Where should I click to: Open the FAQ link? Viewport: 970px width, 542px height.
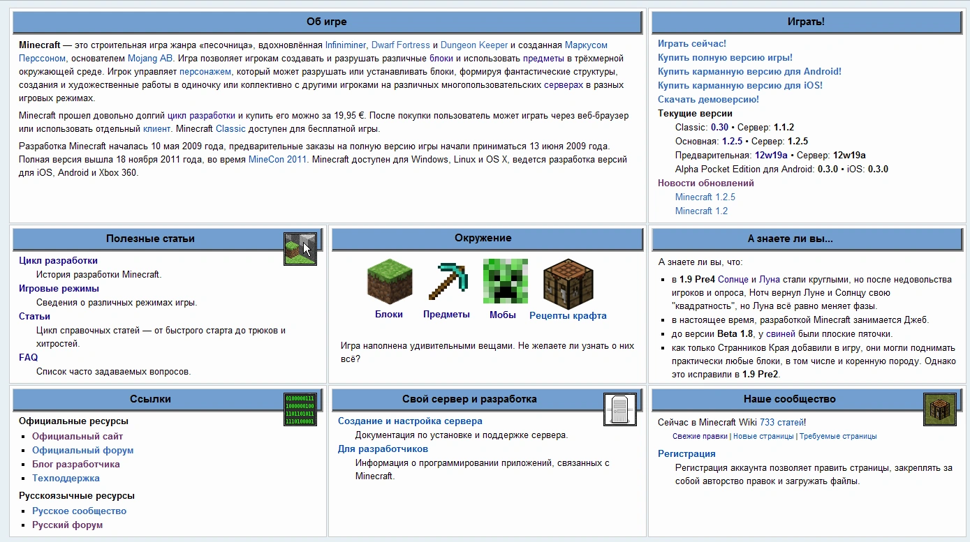coord(28,358)
